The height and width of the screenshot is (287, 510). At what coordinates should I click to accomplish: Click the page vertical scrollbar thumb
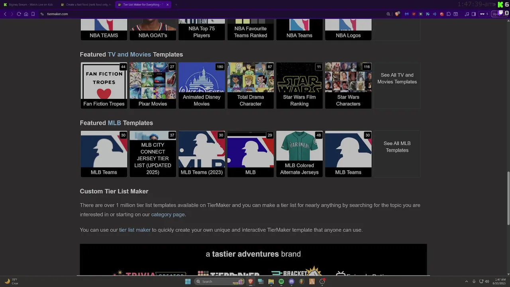508,198
